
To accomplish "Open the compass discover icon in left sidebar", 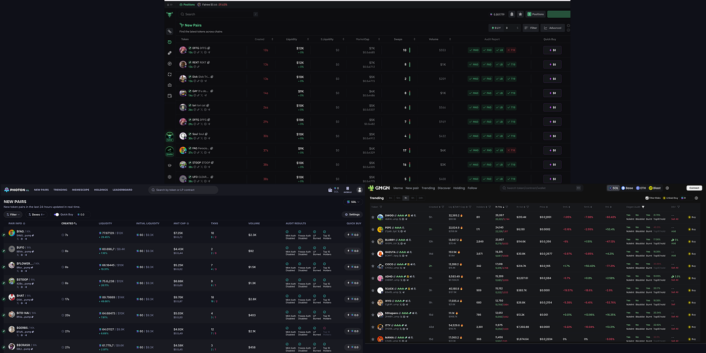I will click(x=169, y=64).
